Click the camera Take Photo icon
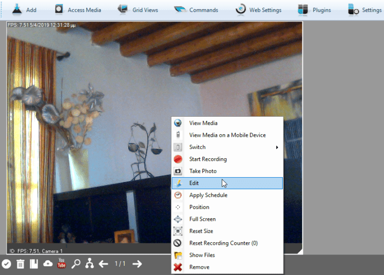The image size is (384, 275). [178, 171]
